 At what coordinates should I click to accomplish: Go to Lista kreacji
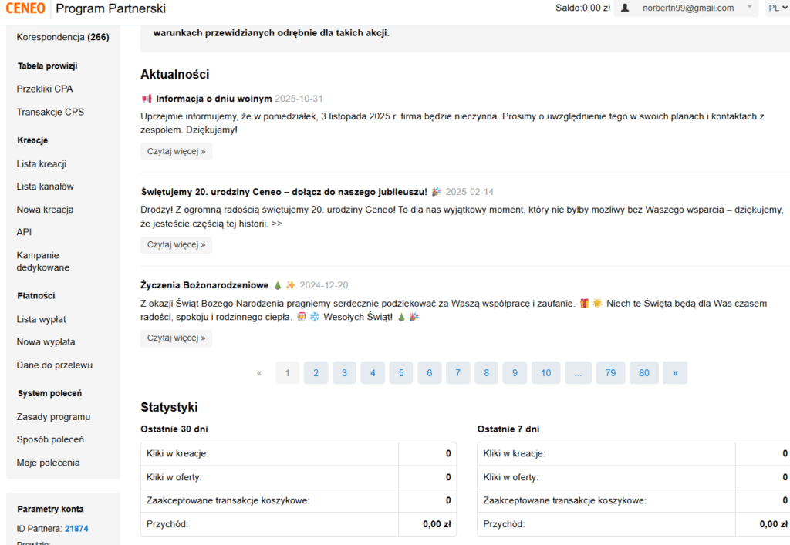[x=42, y=164]
